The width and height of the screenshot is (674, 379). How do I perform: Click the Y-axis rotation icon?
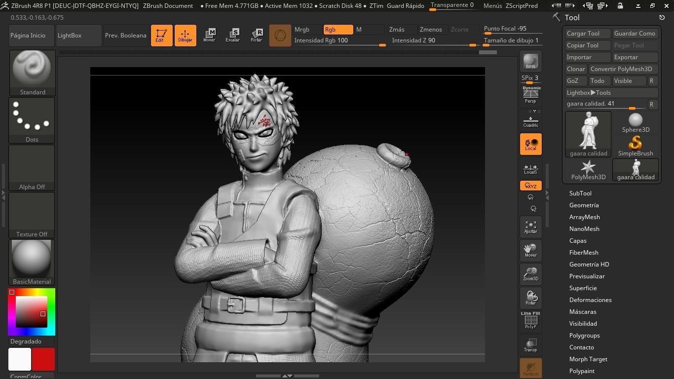[x=530, y=197]
